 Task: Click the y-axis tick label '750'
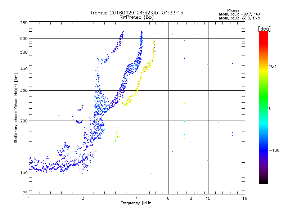[24, 23]
